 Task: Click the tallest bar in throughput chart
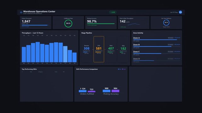click(38, 52)
